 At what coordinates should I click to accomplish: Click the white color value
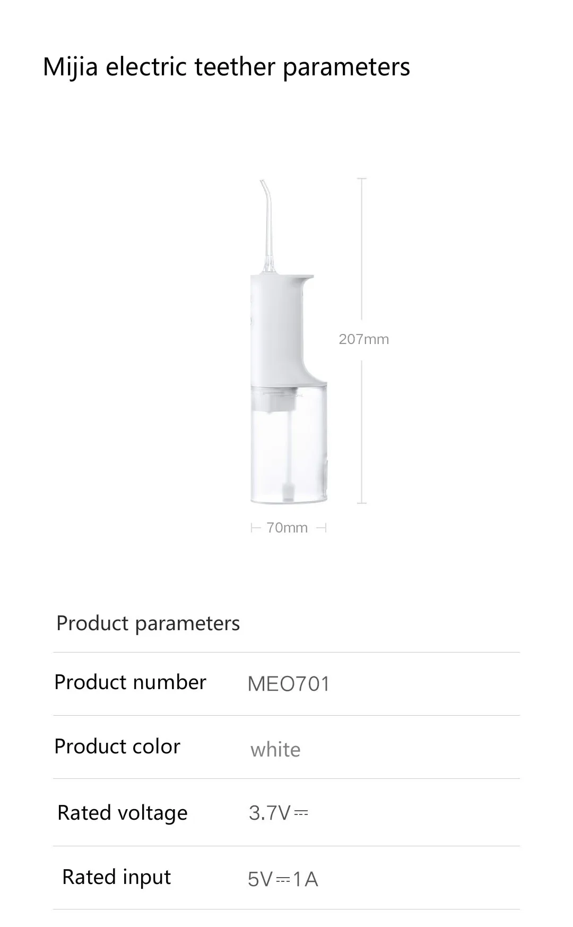click(x=275, y=750)
